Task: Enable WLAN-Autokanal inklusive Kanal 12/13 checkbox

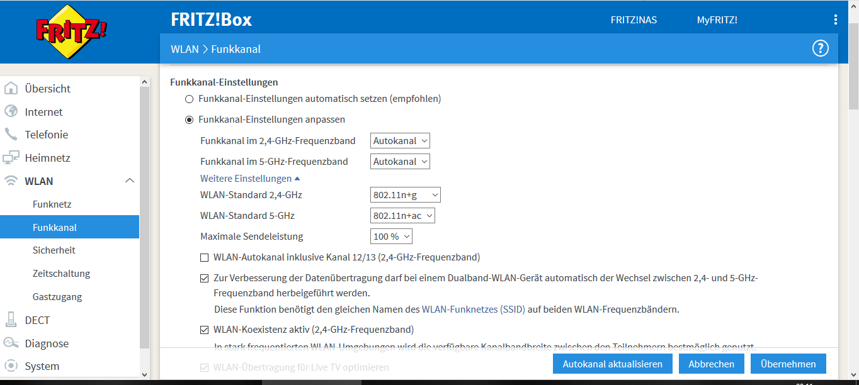Action: tap(204, 257)
